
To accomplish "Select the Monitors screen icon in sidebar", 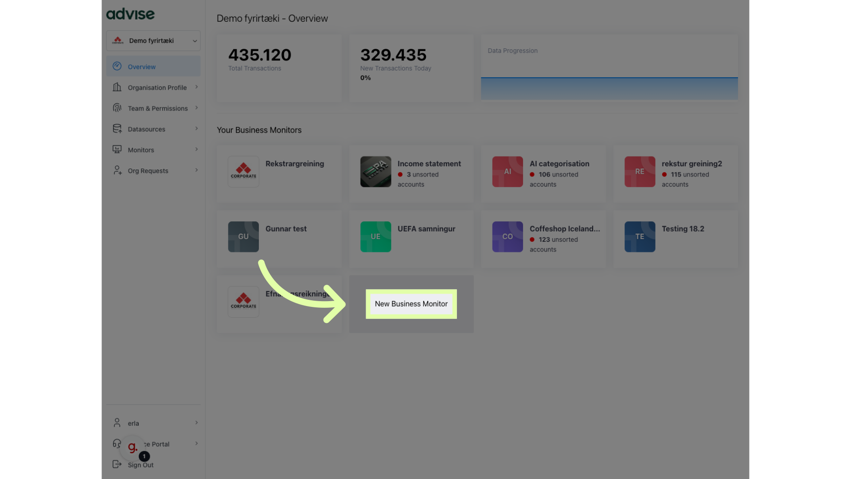I will 117,149.
